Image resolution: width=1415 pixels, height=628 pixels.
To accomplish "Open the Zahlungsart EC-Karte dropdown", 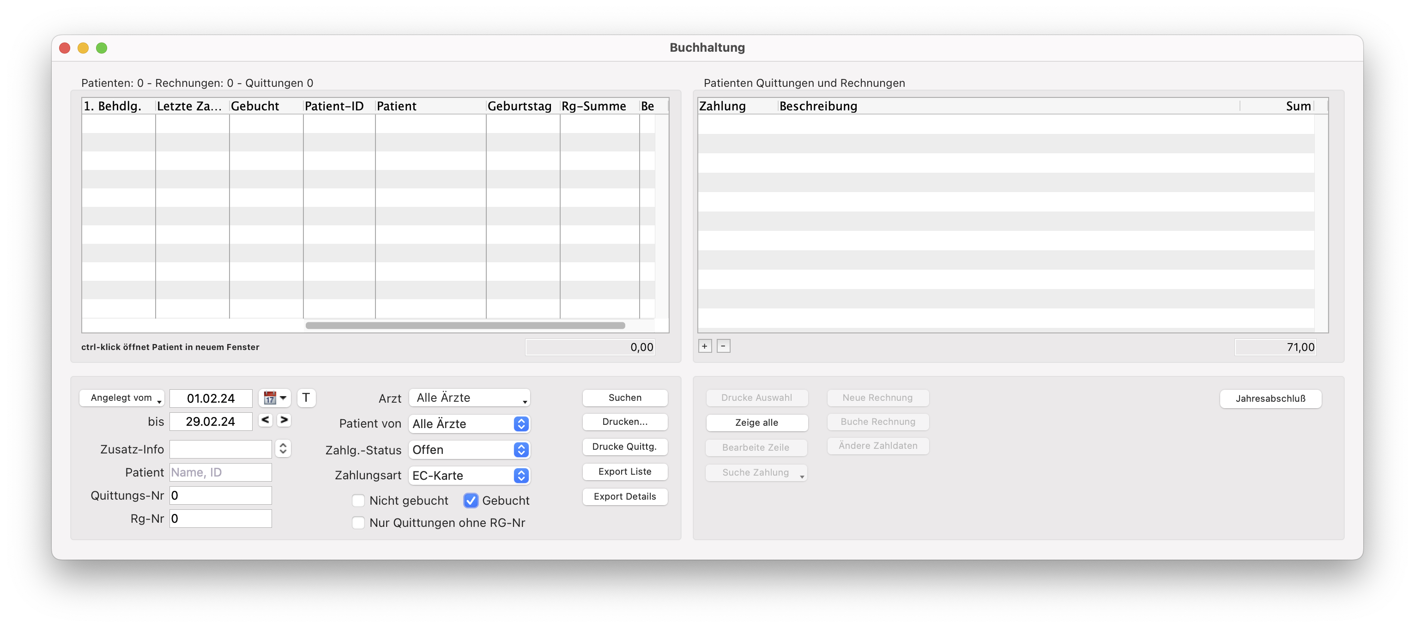I will pos(469,475).
